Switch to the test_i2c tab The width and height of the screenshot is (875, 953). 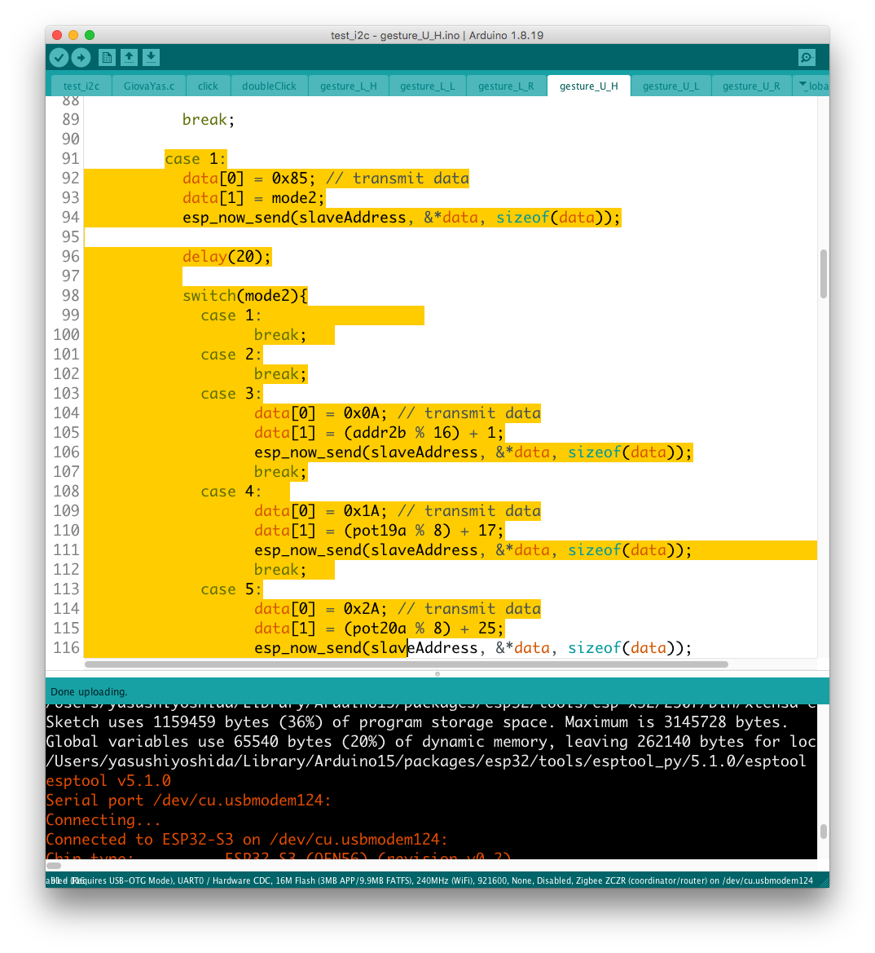coord(81,86)
